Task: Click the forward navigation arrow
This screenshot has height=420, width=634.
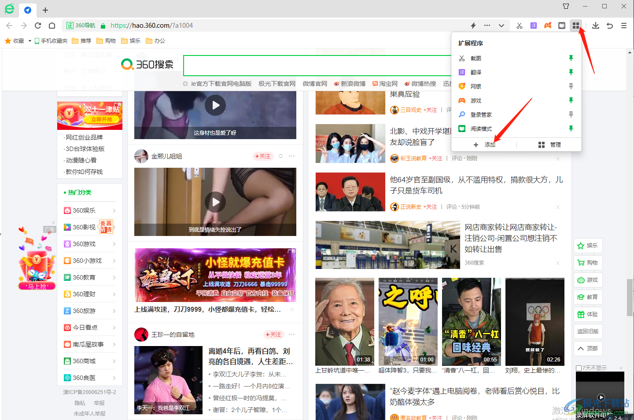Action: 24,26
